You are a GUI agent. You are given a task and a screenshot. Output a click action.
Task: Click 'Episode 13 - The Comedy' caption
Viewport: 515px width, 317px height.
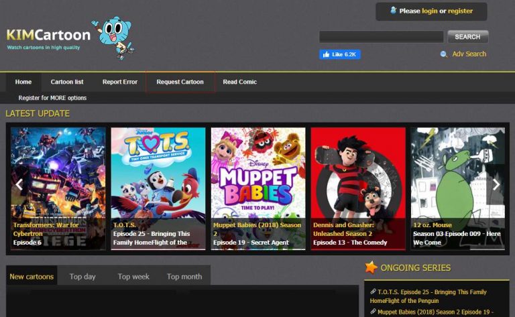point(350,243)
